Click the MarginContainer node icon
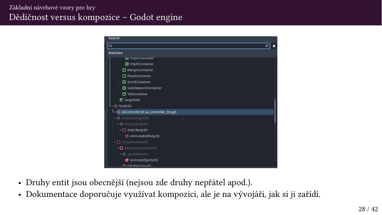The width and height of the screenshot is (382, 215). click(124, 70)
